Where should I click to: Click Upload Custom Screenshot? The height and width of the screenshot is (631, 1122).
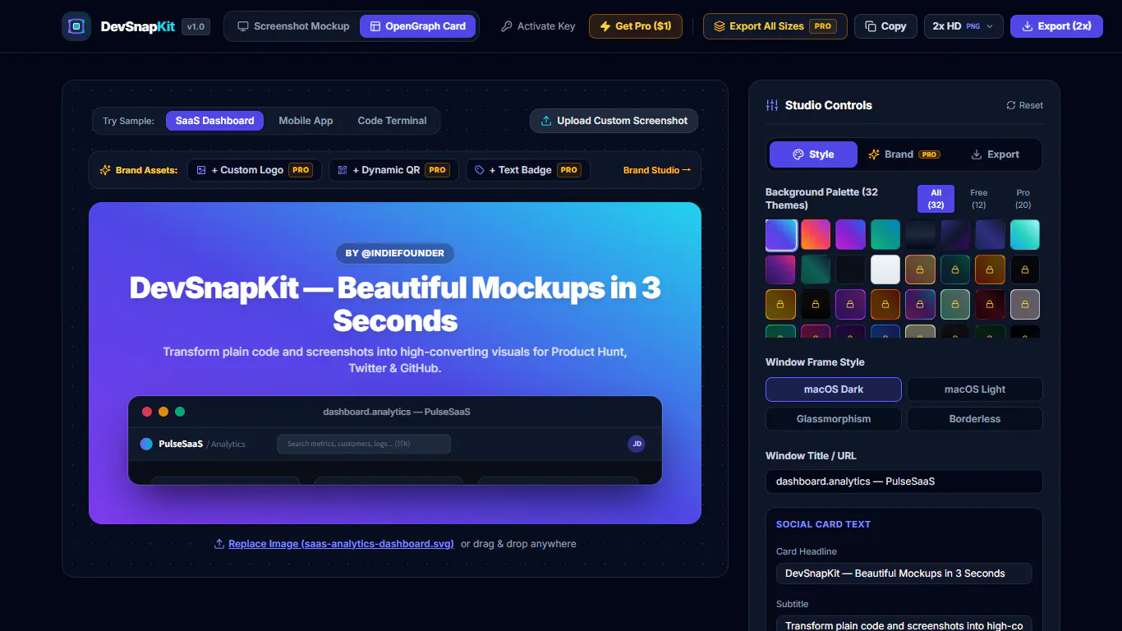[x=614, y=121]
